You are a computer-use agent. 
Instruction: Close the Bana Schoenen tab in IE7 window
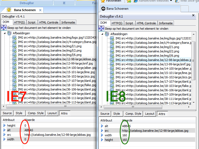coord(40,10)
